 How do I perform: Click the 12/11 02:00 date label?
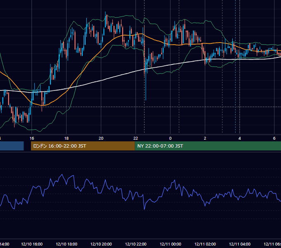(x=205, y=244)
